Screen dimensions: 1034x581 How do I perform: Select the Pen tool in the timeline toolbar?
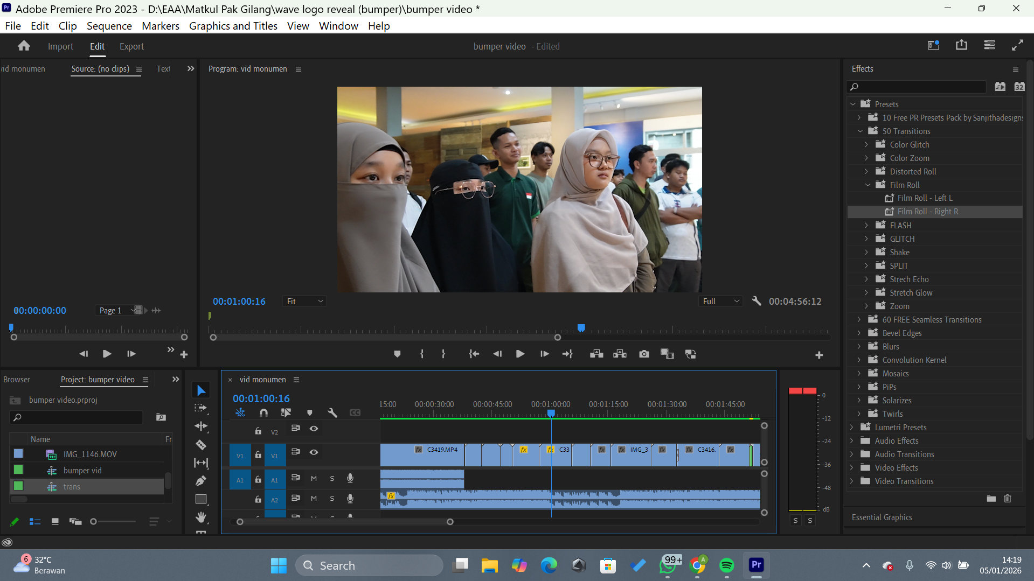pos(200,479)
